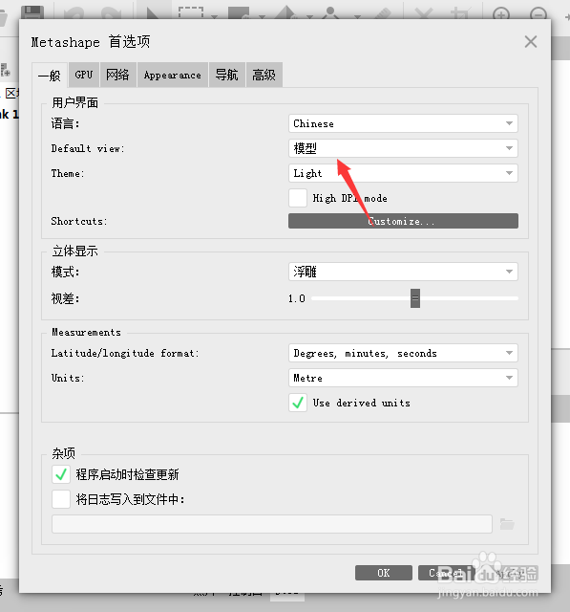Switch to the 导航 tab

(x=226, y=75)
